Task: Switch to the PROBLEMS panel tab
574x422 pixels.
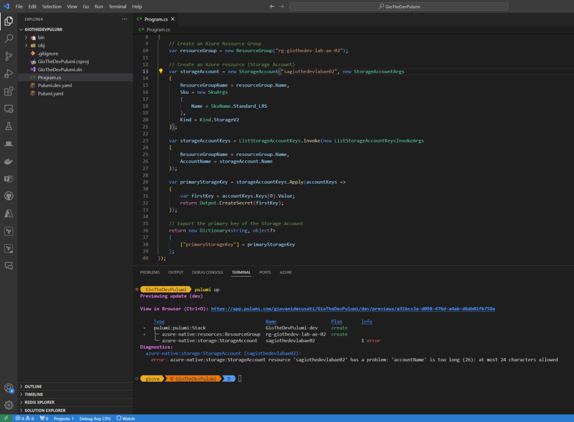Action: pos(150,272)
